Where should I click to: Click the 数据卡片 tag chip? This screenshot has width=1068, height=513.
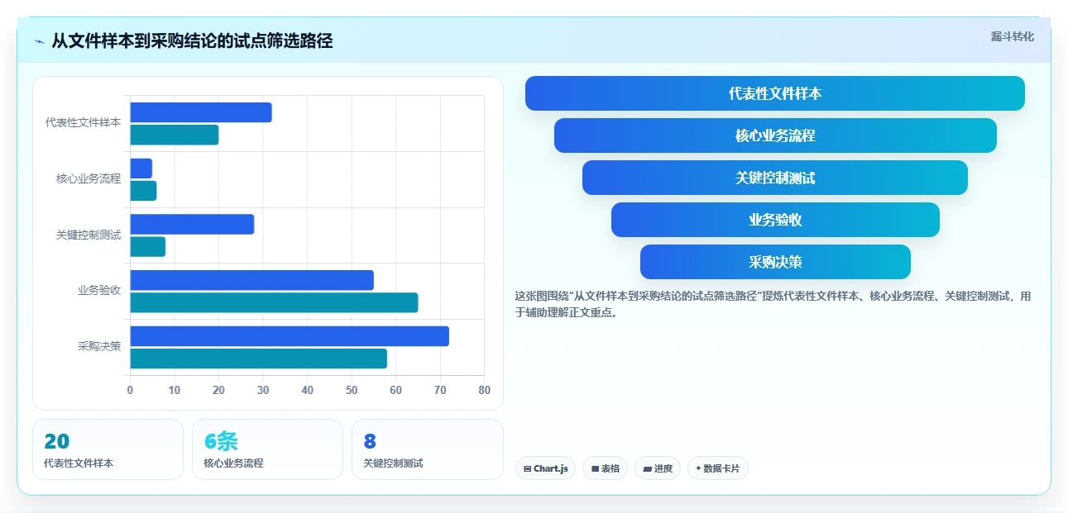(x=718, y=468)
